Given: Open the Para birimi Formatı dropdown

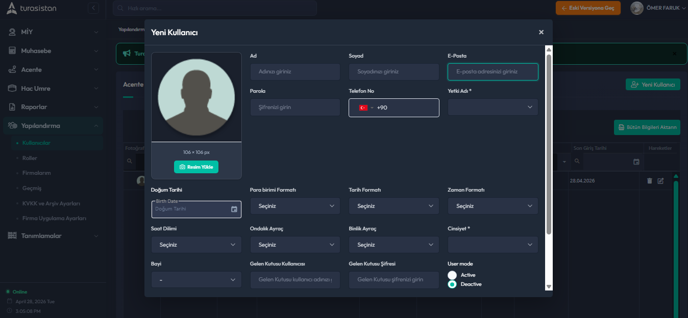Looking at the screenshot, I should tap(294, 206).
